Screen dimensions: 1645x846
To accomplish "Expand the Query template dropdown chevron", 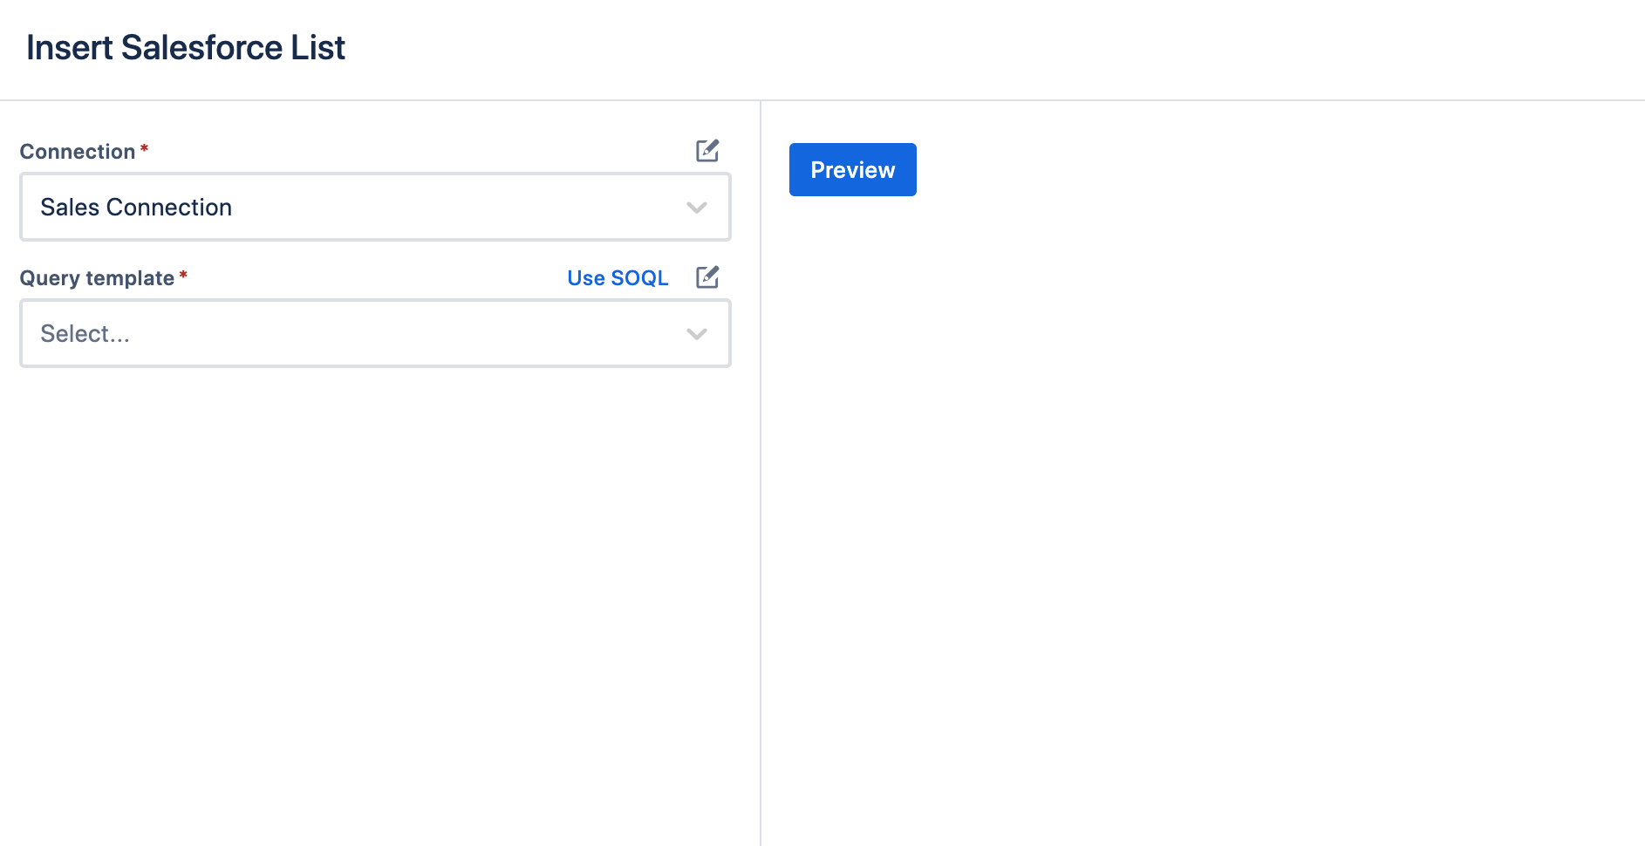I will pyautogui.click(x=696, y=334).
